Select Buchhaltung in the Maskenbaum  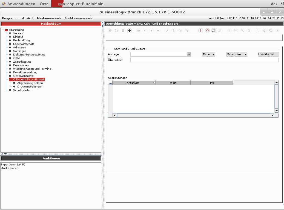21,40
